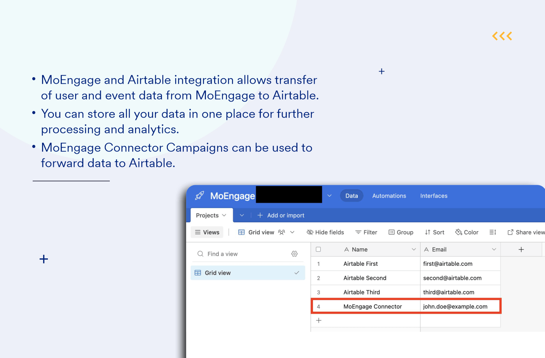Click Add or import
Screen dimensions: 545x358
tap(281, 215)
